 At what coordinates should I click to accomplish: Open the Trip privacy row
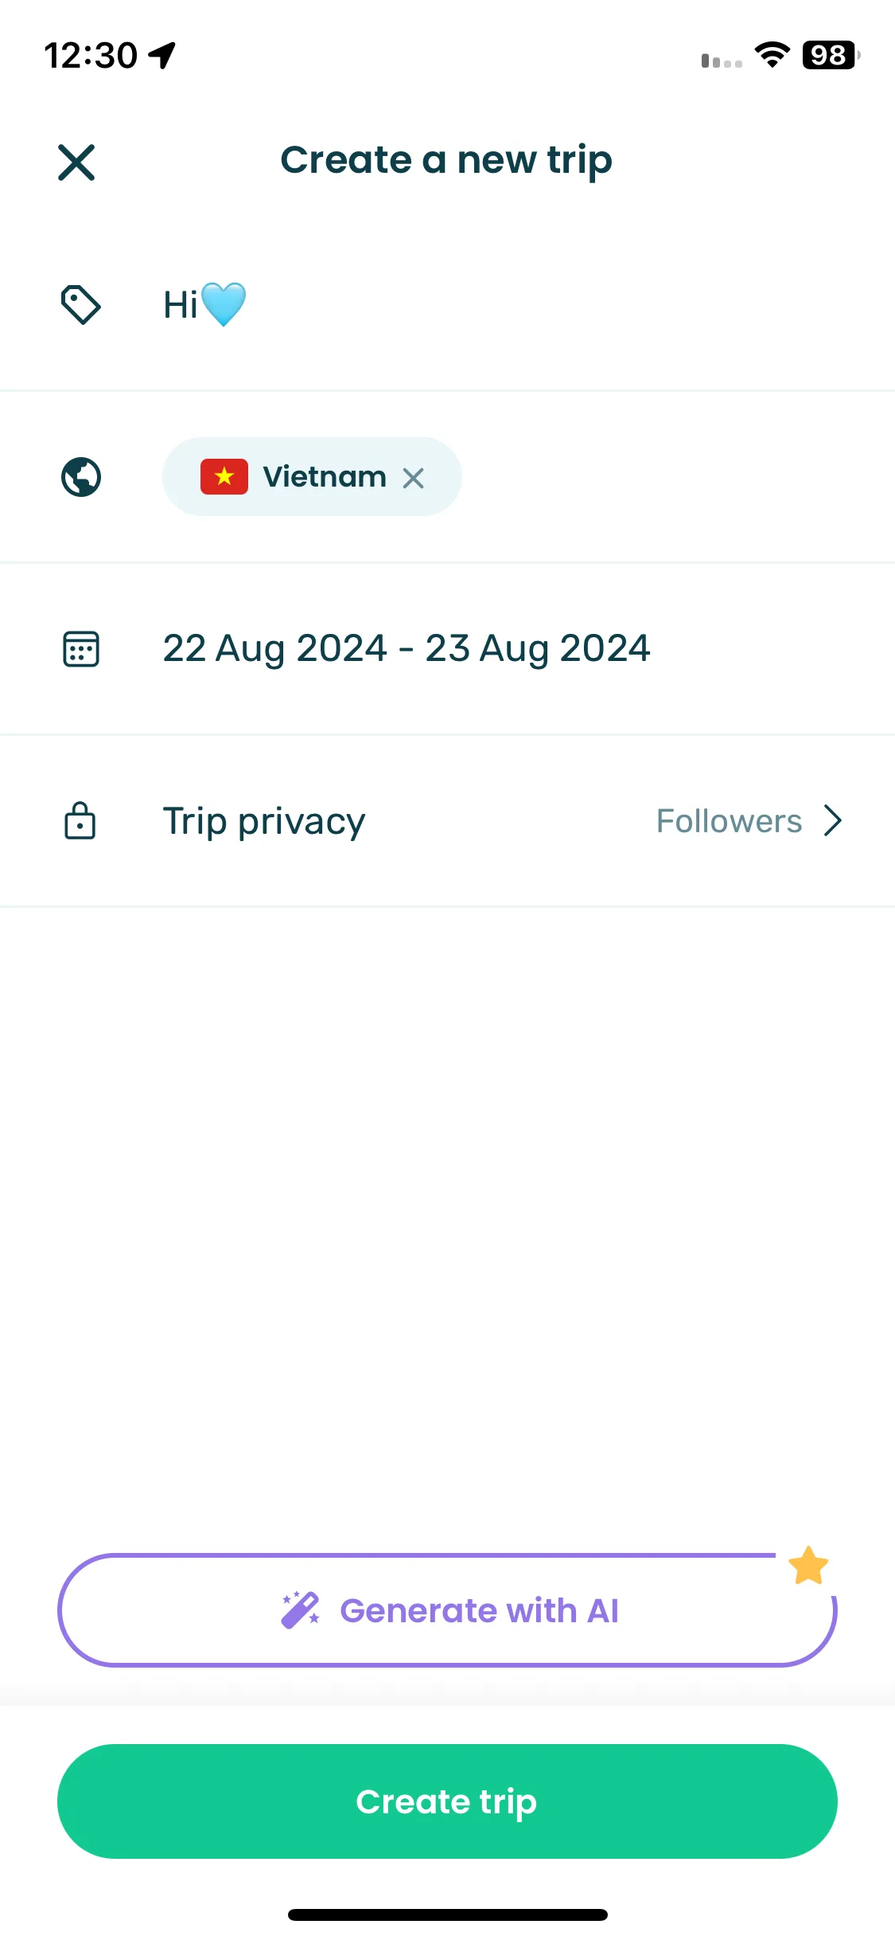pos(447,821)
